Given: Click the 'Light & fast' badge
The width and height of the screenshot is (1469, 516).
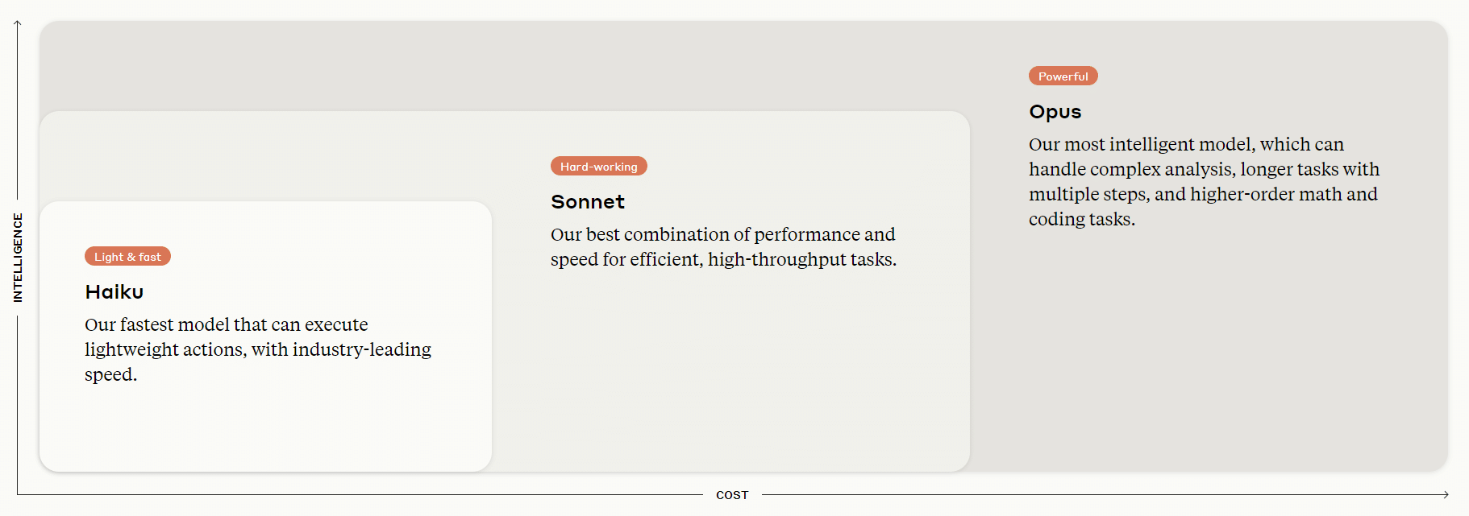Looking at the screenshot, I should [x=127, y=257].
